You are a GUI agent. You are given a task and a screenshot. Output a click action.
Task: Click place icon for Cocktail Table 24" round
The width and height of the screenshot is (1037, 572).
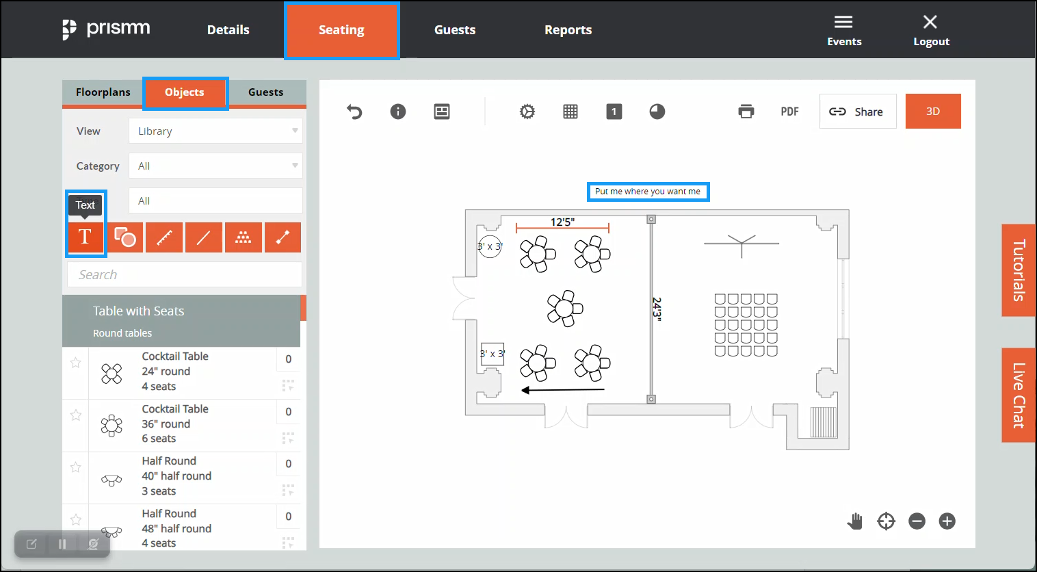click(288, 386)
